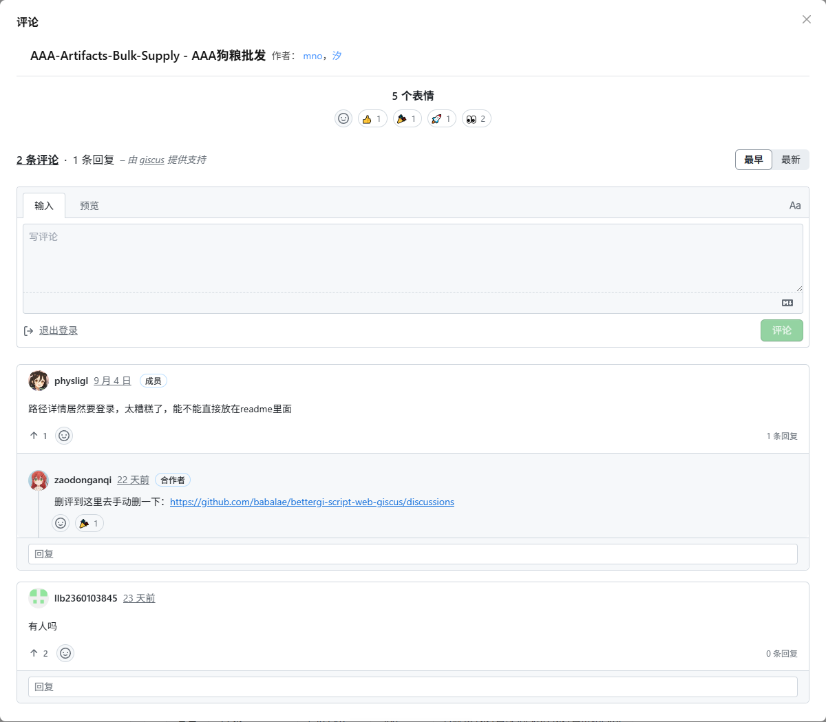Switch to the 预览 tab

click(x=89, y=205)
